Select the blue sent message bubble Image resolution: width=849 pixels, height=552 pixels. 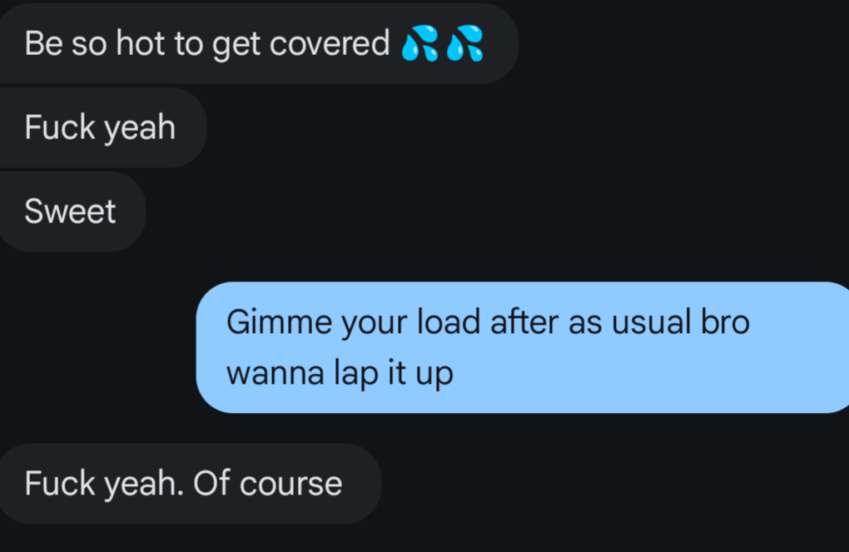pyautogui.click(x=523, y=347)
